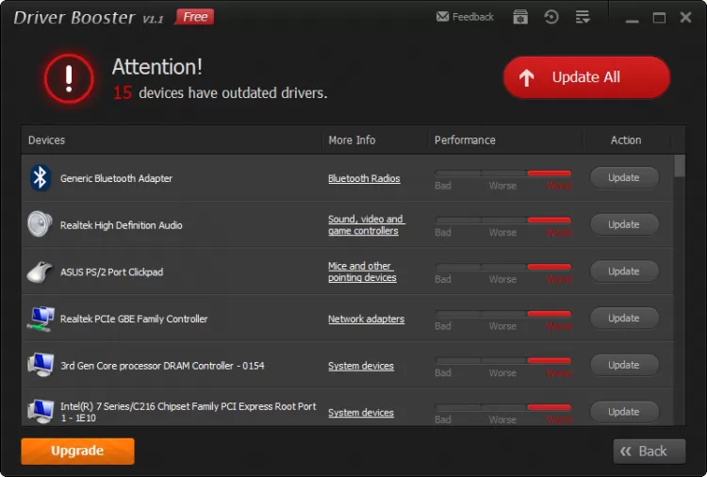This screenshot has width=707, height=477.
Task: Open the Mice and other pointing devices link
Action: [x=363, y=271]
